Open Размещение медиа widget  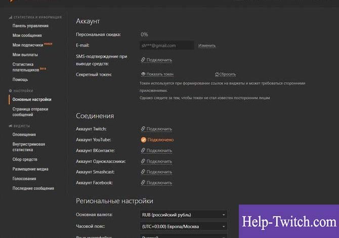click(30, 169)
